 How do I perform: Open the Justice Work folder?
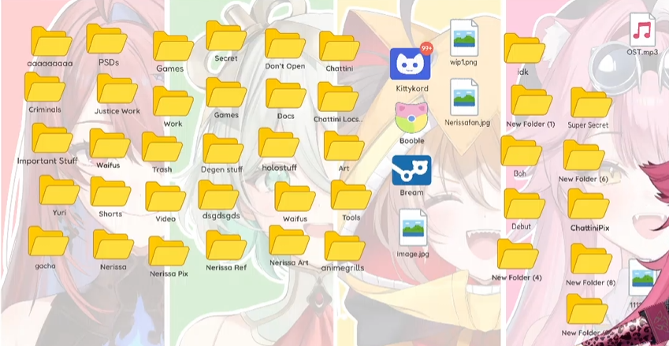[117, 88]
